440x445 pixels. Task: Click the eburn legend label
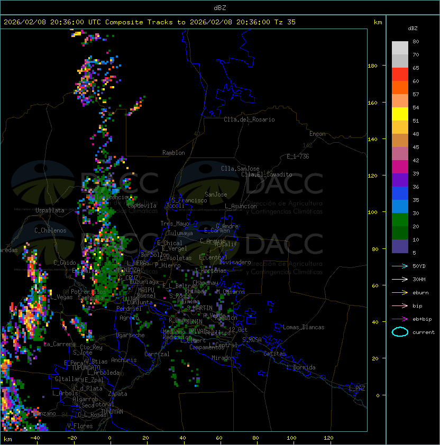coord(420,293)
